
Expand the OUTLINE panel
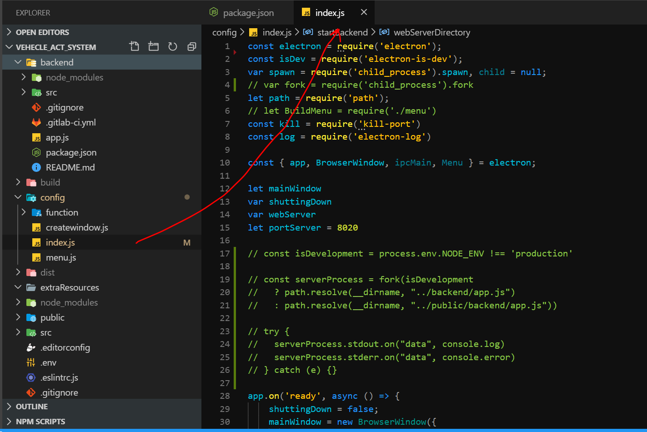(9, 406)
